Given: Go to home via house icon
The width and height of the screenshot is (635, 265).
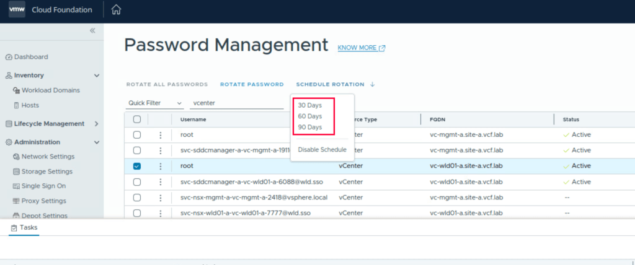Looking at the screenshot, I should 116,10.
